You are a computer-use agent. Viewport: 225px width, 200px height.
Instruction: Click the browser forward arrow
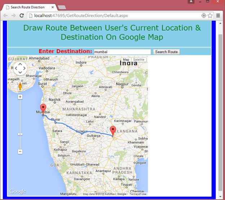coord(14,15)
